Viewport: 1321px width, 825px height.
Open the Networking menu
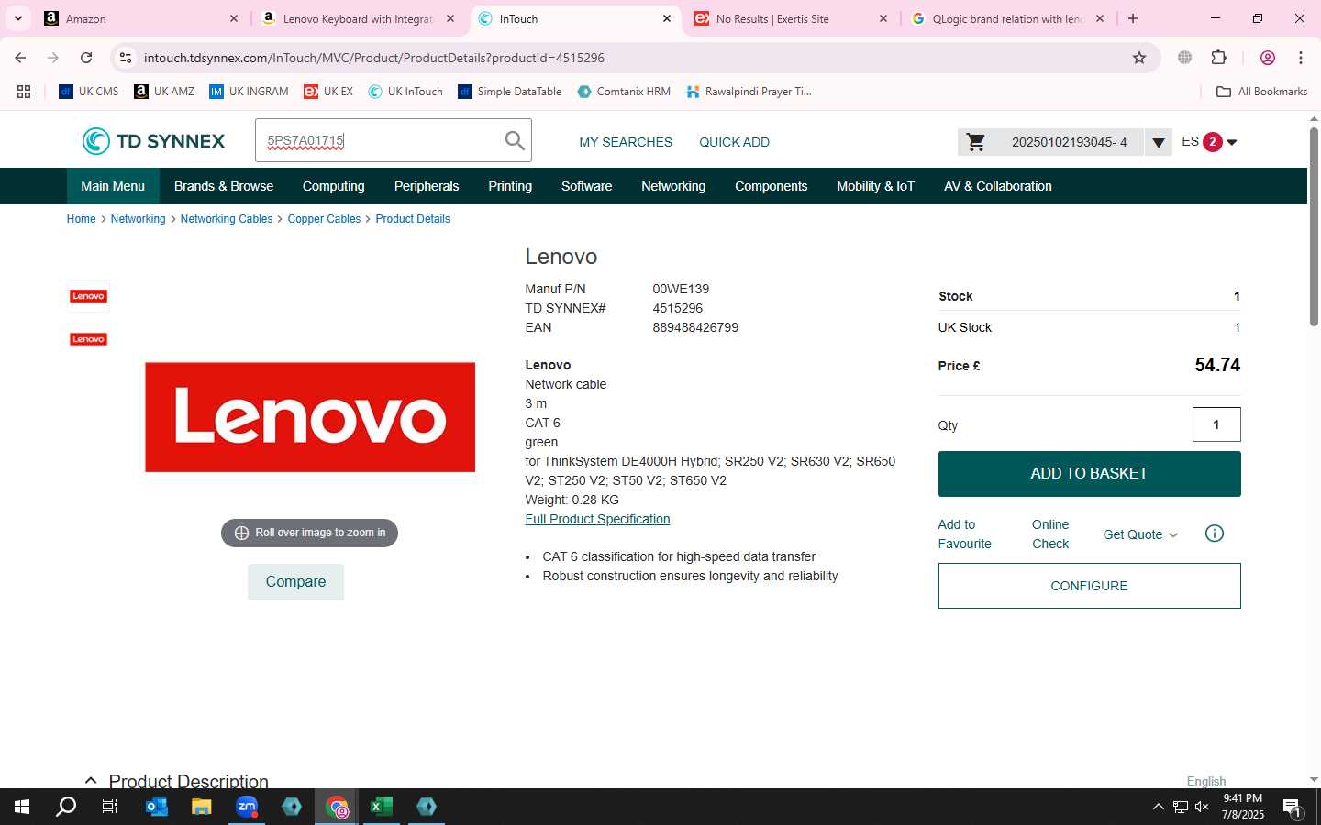(673, 186)
